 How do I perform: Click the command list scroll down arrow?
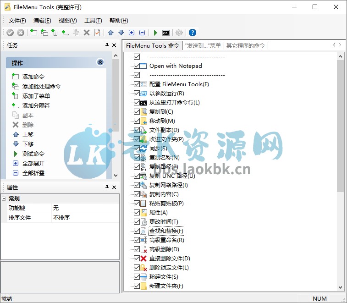(x=341, y=287)
